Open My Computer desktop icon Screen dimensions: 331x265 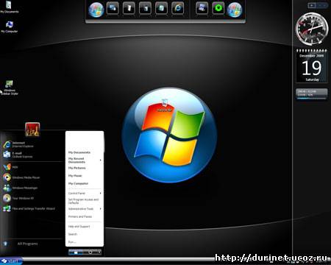coord(9,26)
